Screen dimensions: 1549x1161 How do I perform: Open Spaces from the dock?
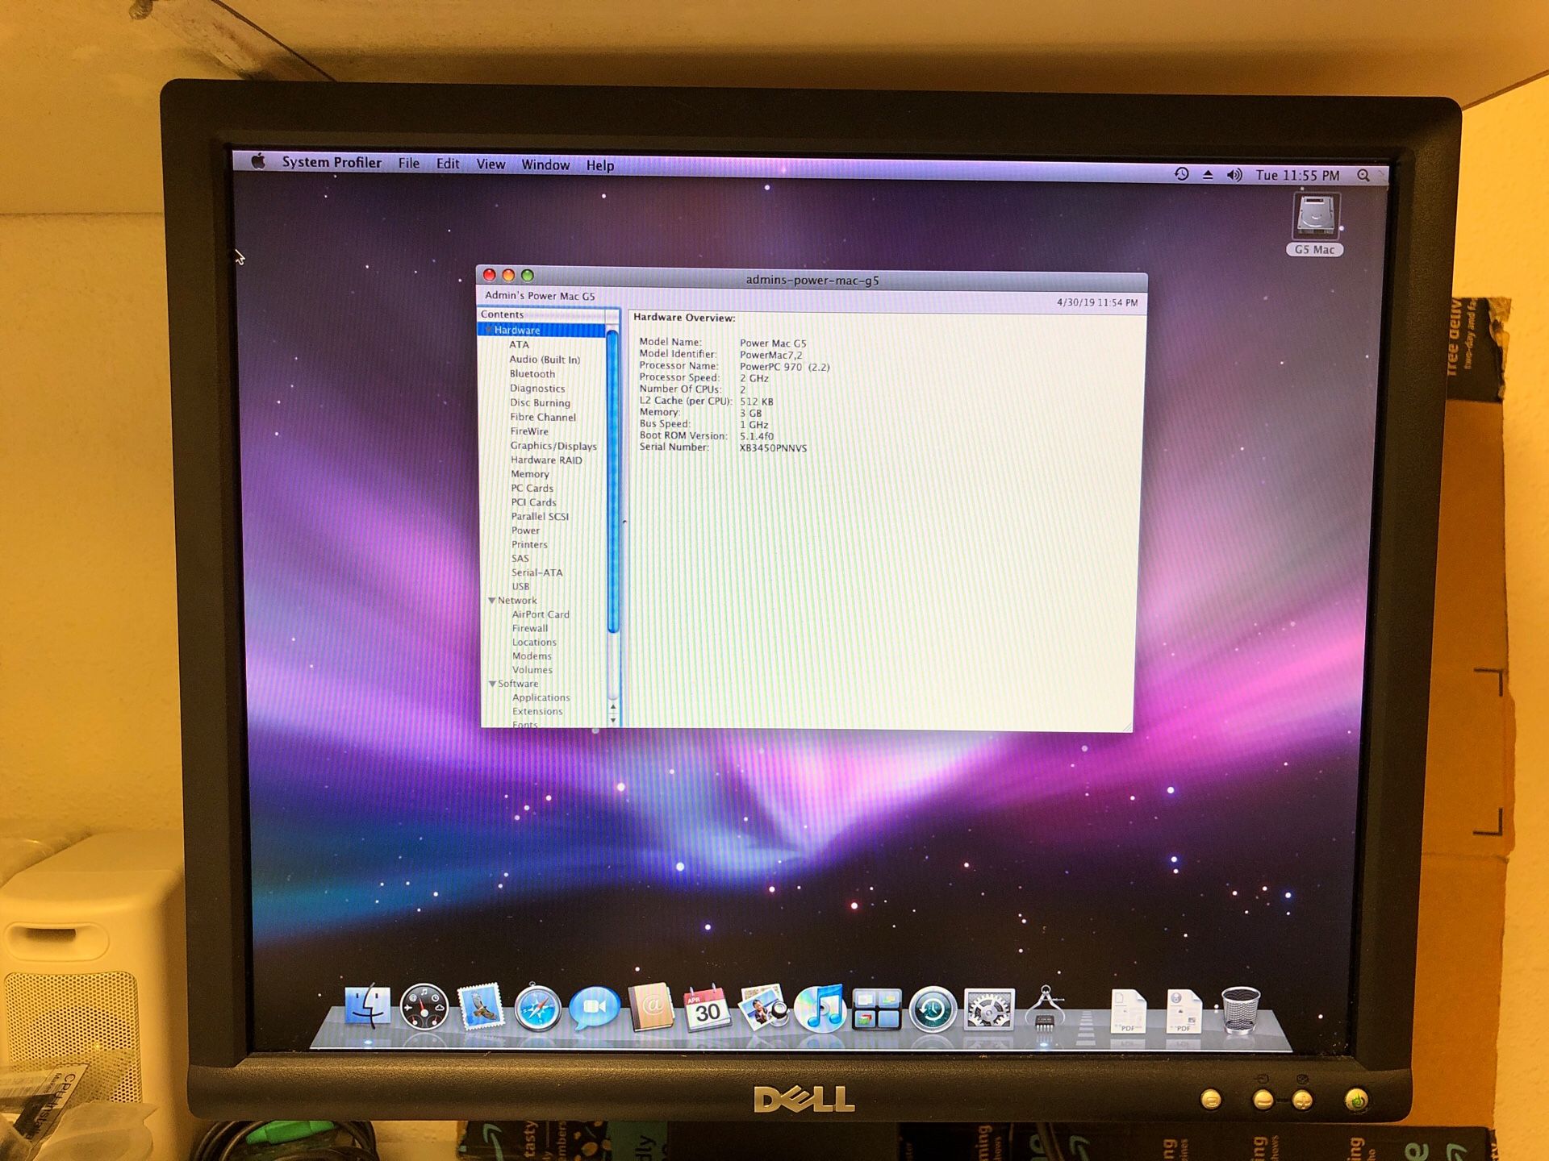tap(876, 1009)
